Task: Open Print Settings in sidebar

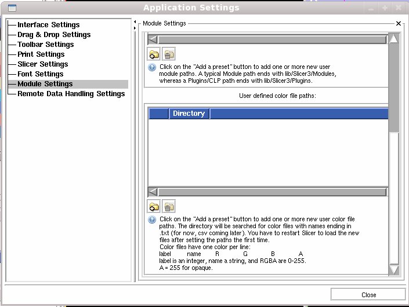Action: pyautogui.click(x=41, y=54)
